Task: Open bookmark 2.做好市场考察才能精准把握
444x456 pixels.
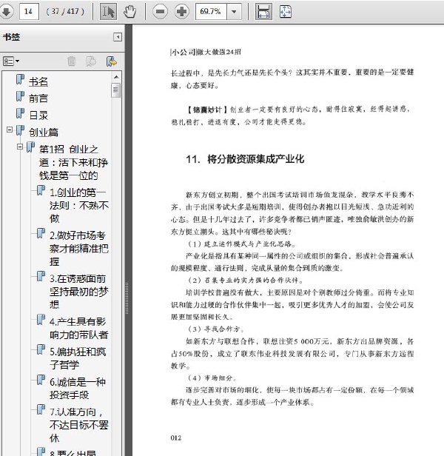Action: [x=78, y=249]
